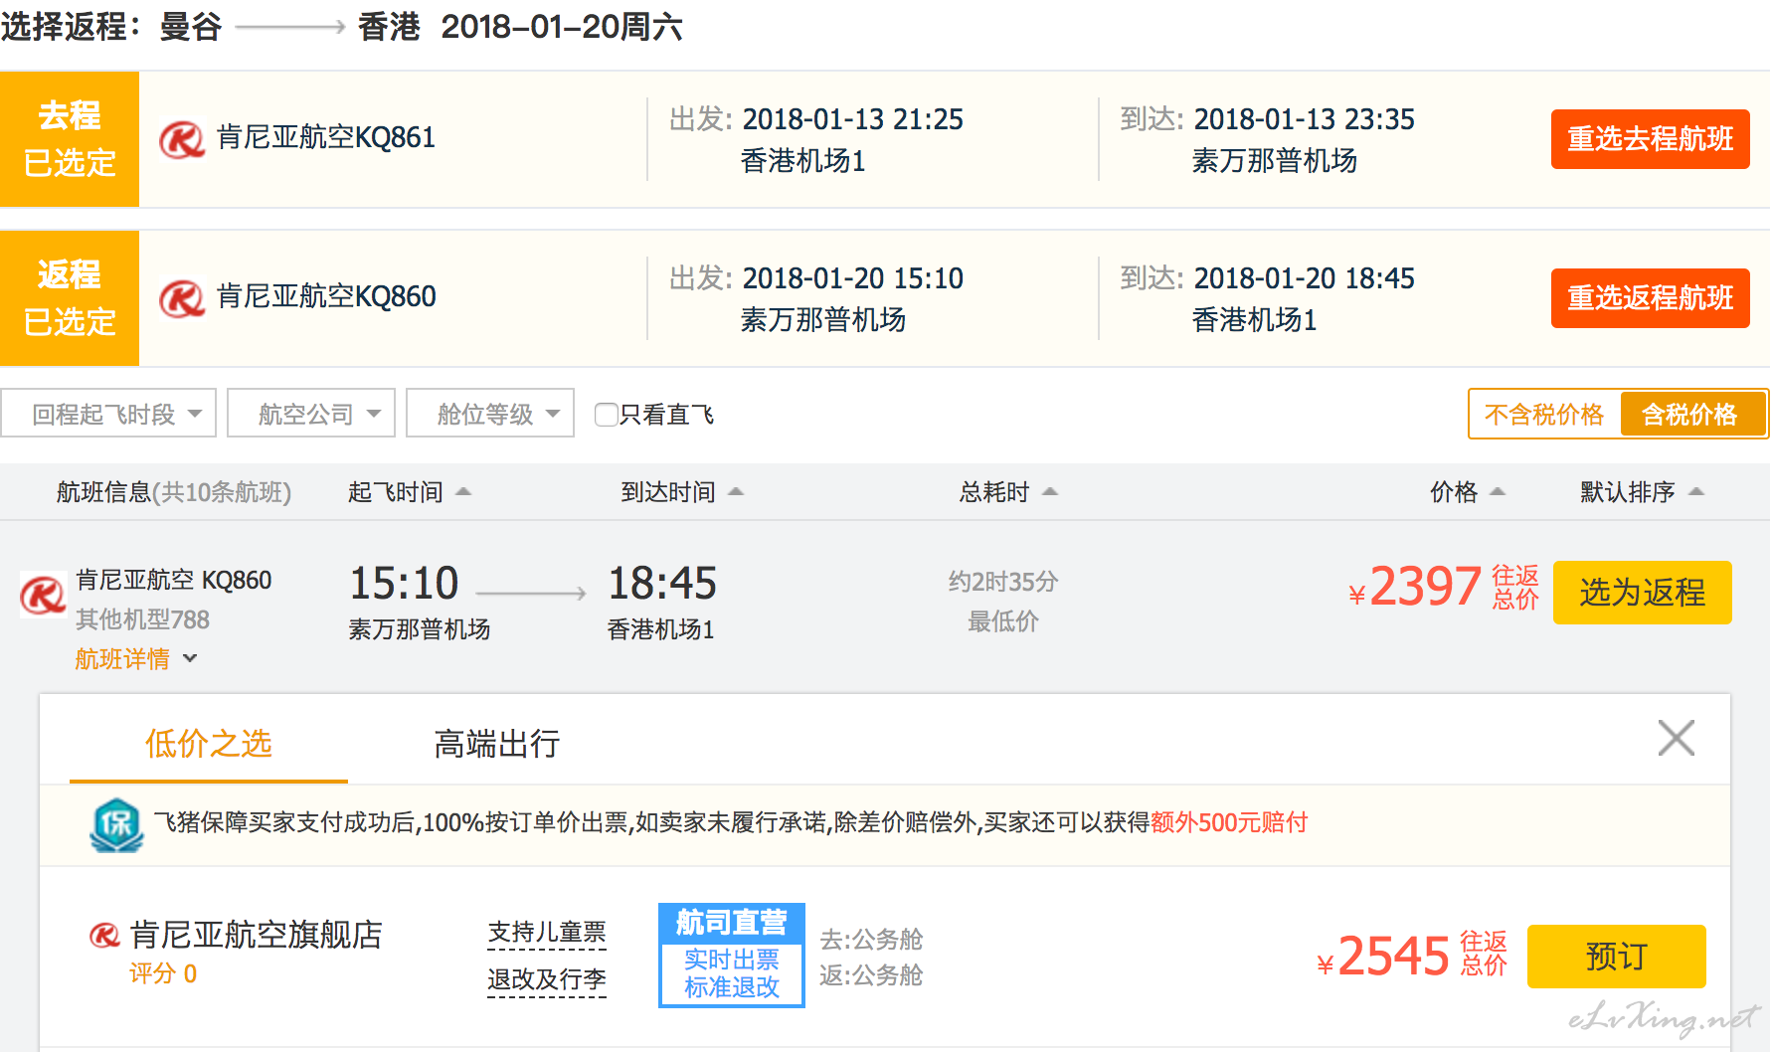1772x1052 pixels.
Task: Apply 默认排序 sorting
Action: (1642, 492)
